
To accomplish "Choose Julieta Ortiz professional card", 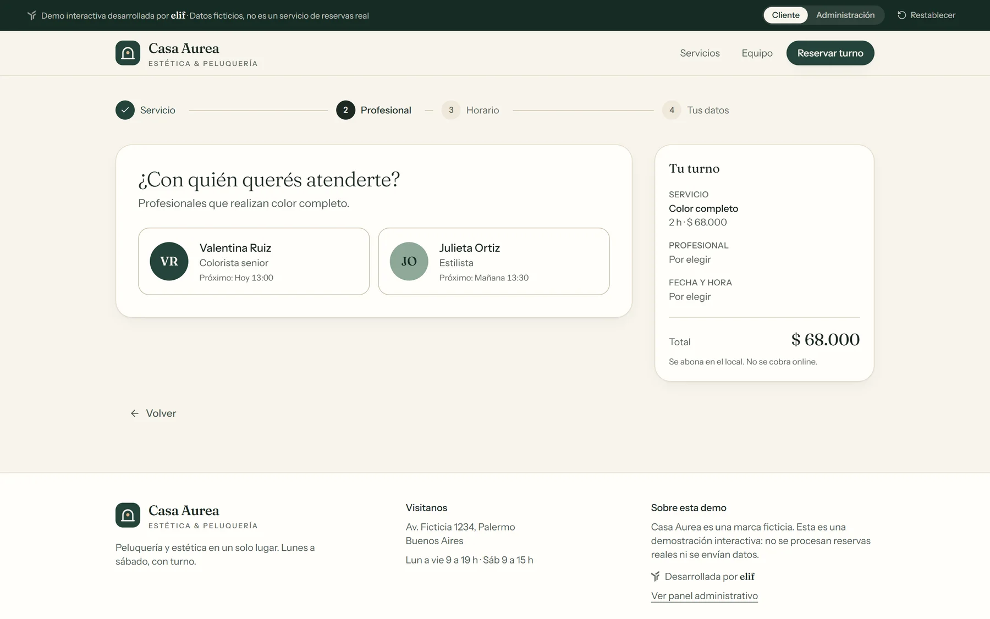I will (x=493, y=261).
